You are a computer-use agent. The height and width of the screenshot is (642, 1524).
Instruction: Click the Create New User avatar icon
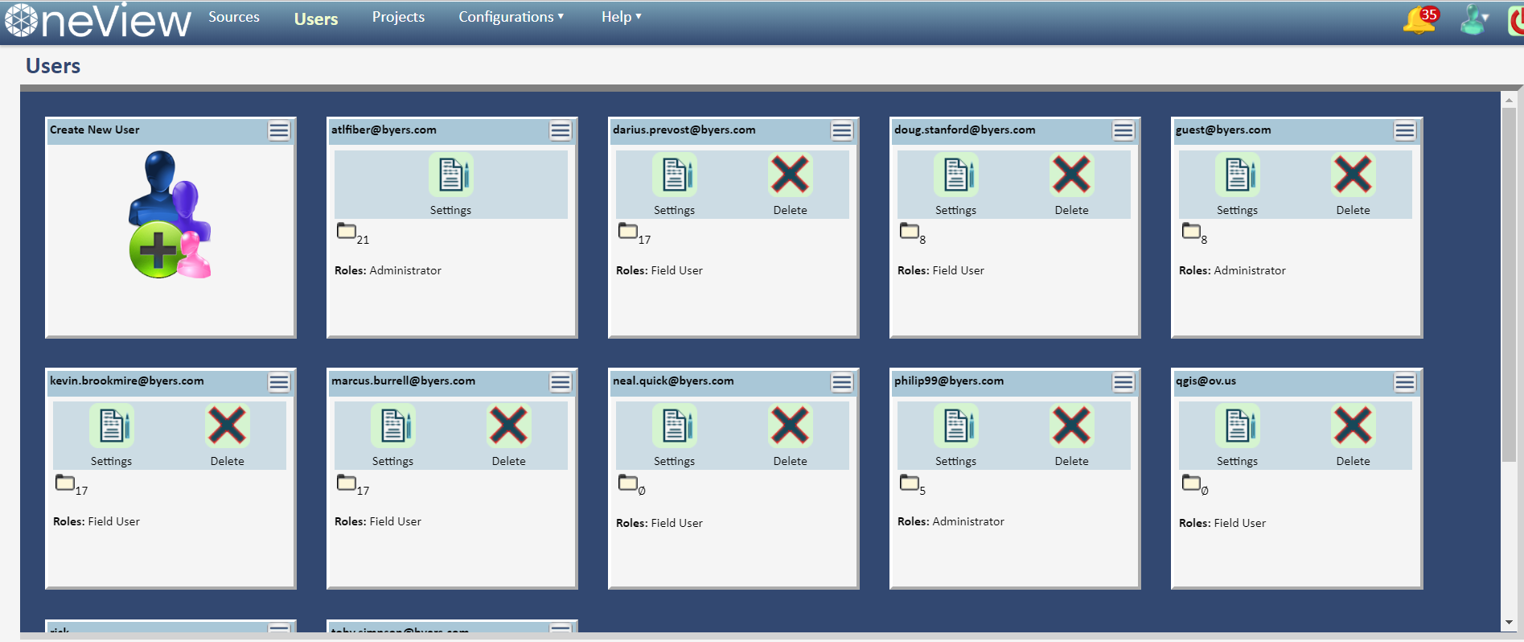click(x=170, y=215)
